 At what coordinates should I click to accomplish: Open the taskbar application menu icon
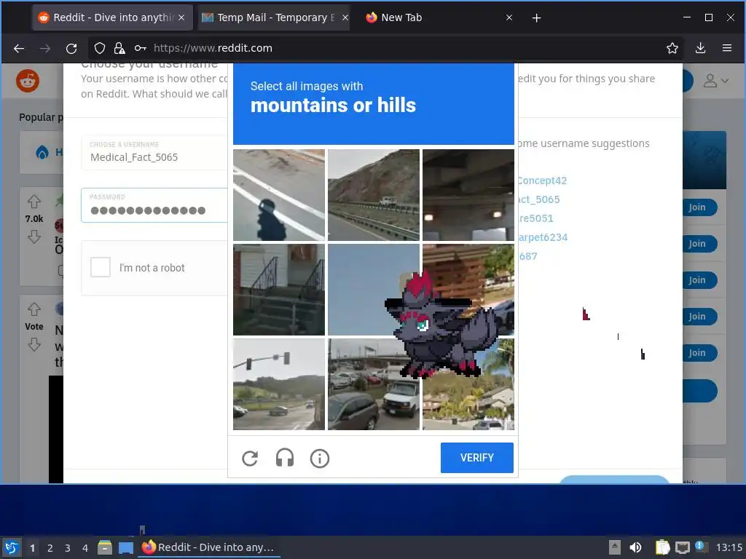click(x=12, y=547)
